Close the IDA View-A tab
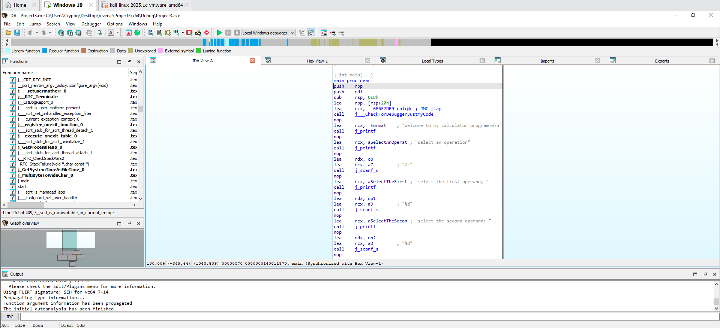Screen dimensions: 720x328 coord(252,61)
